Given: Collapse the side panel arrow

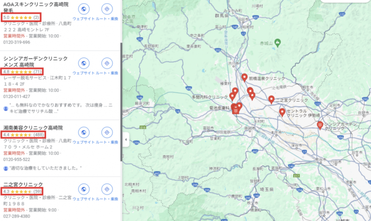Looking at the screenshot, I should tap(126, 140).
